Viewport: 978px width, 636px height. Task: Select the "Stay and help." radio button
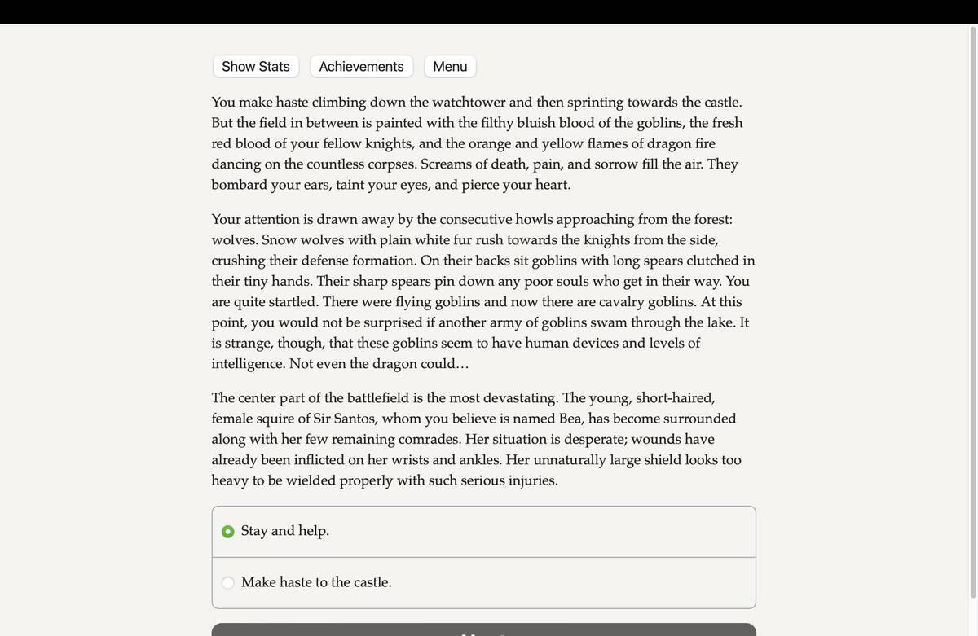[x=228, y=532]
